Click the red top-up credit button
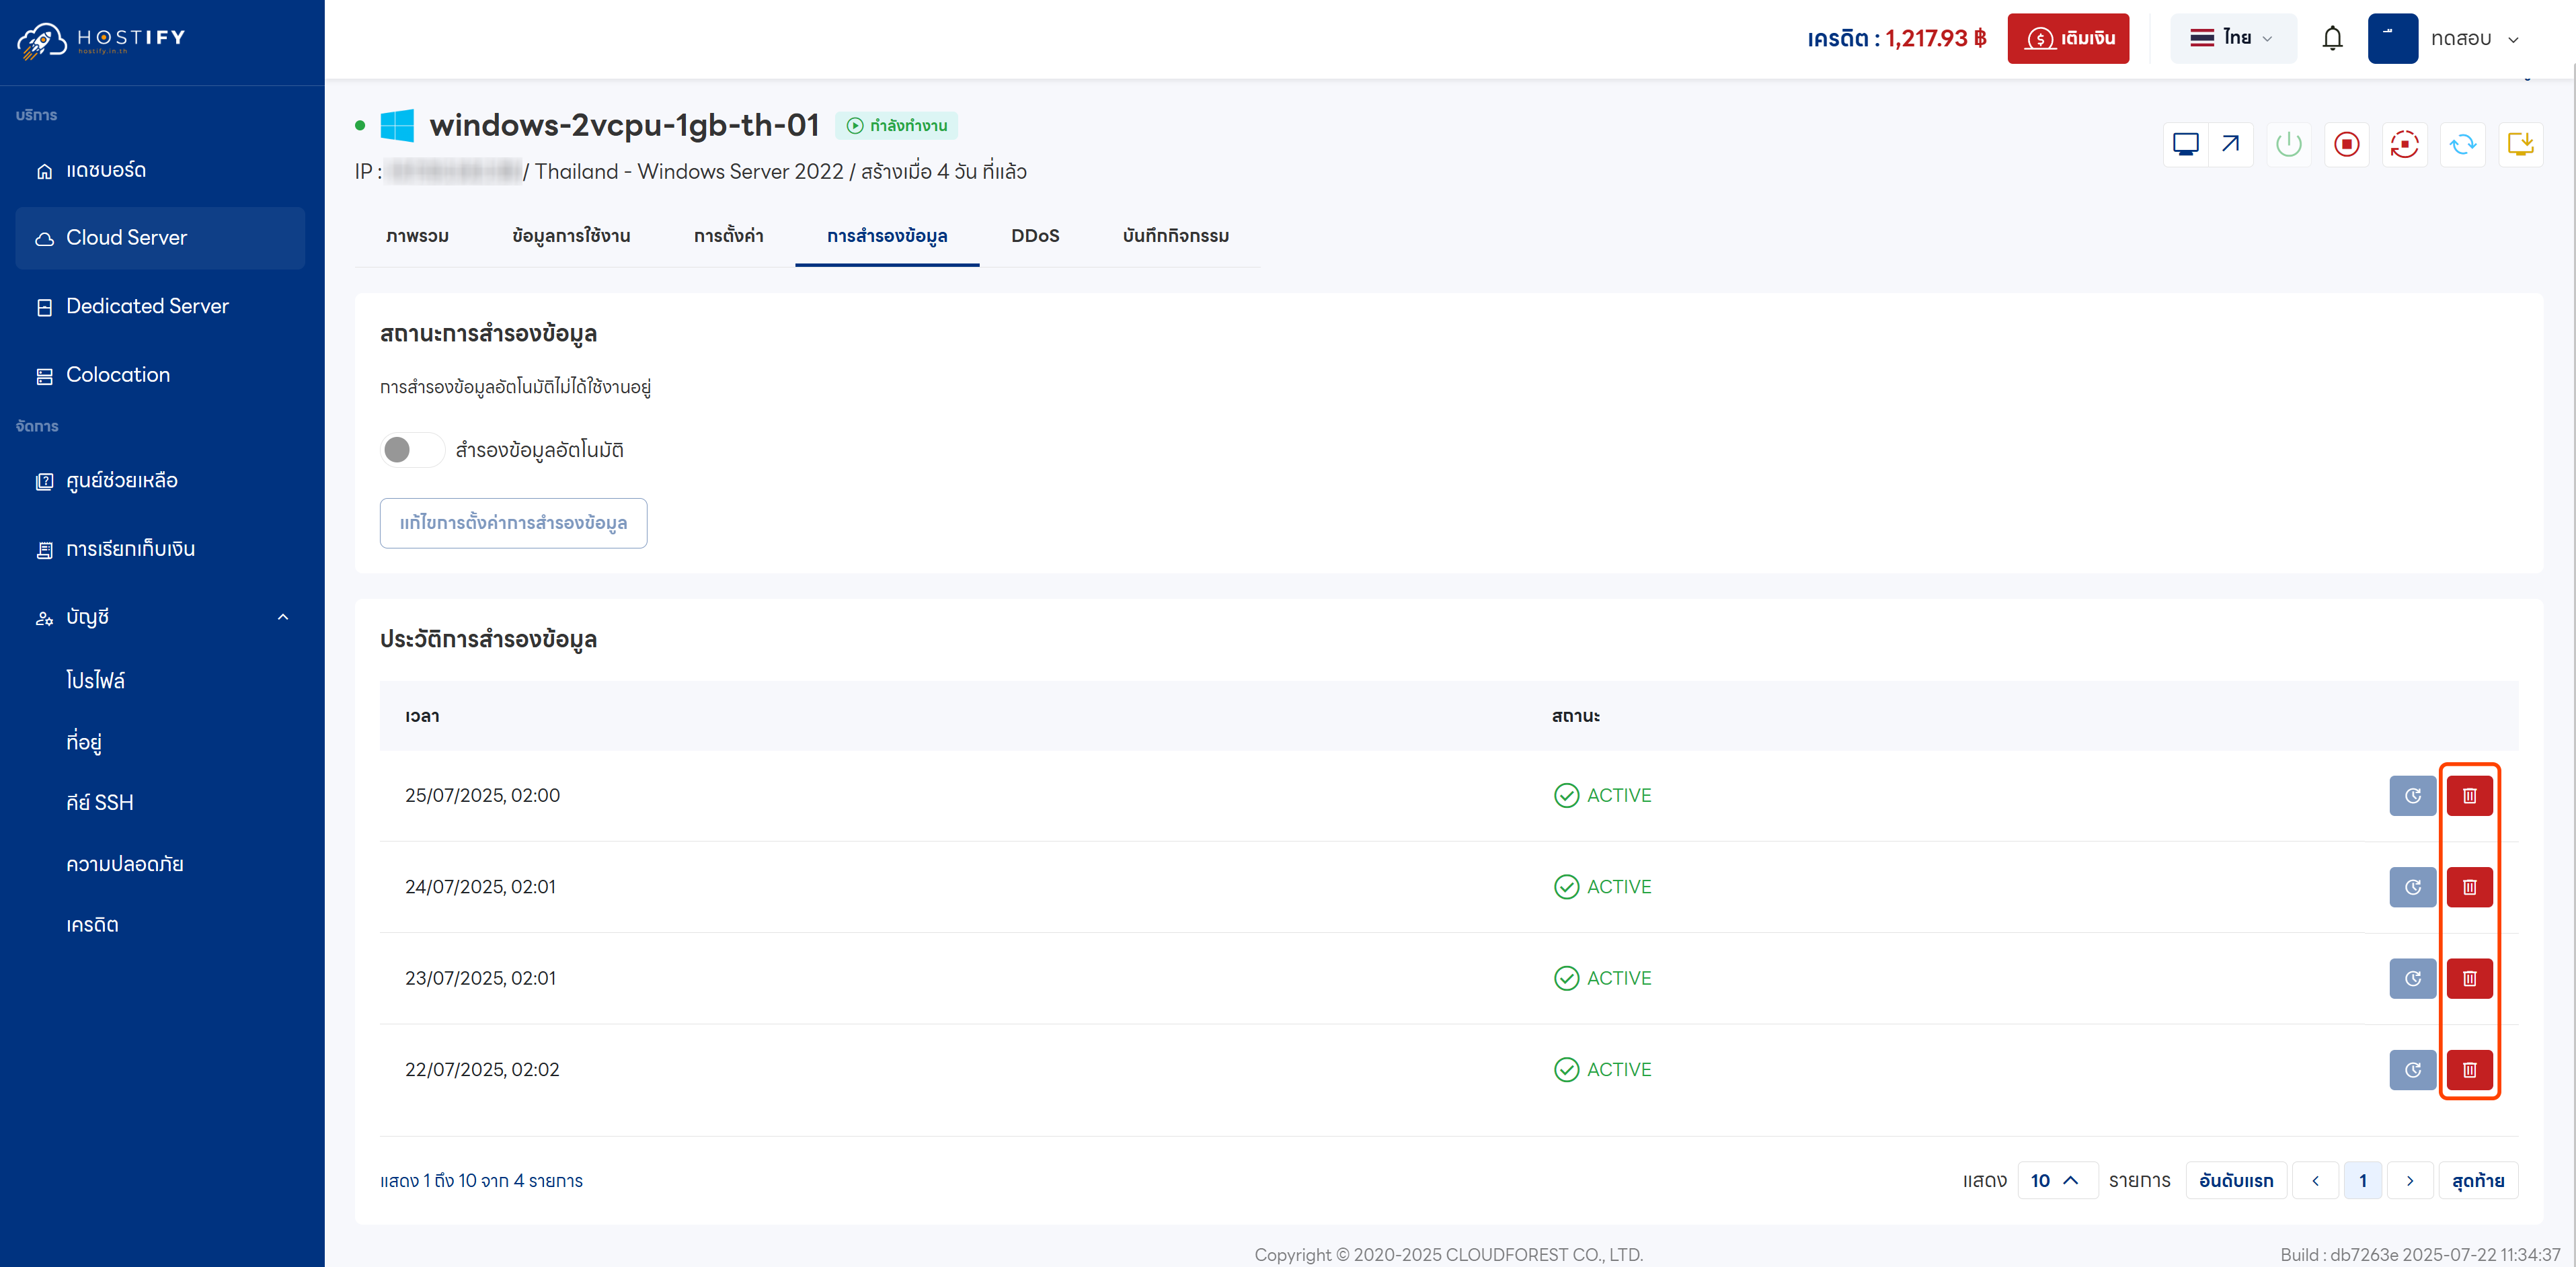2576x1267 pixels. [x=2068, y=38]
